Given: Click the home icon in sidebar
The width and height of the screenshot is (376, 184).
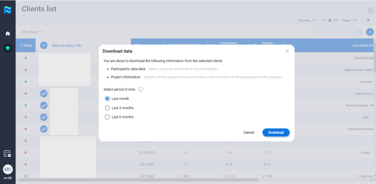Looking at the screenshot, I should click(x=8, y=33).
